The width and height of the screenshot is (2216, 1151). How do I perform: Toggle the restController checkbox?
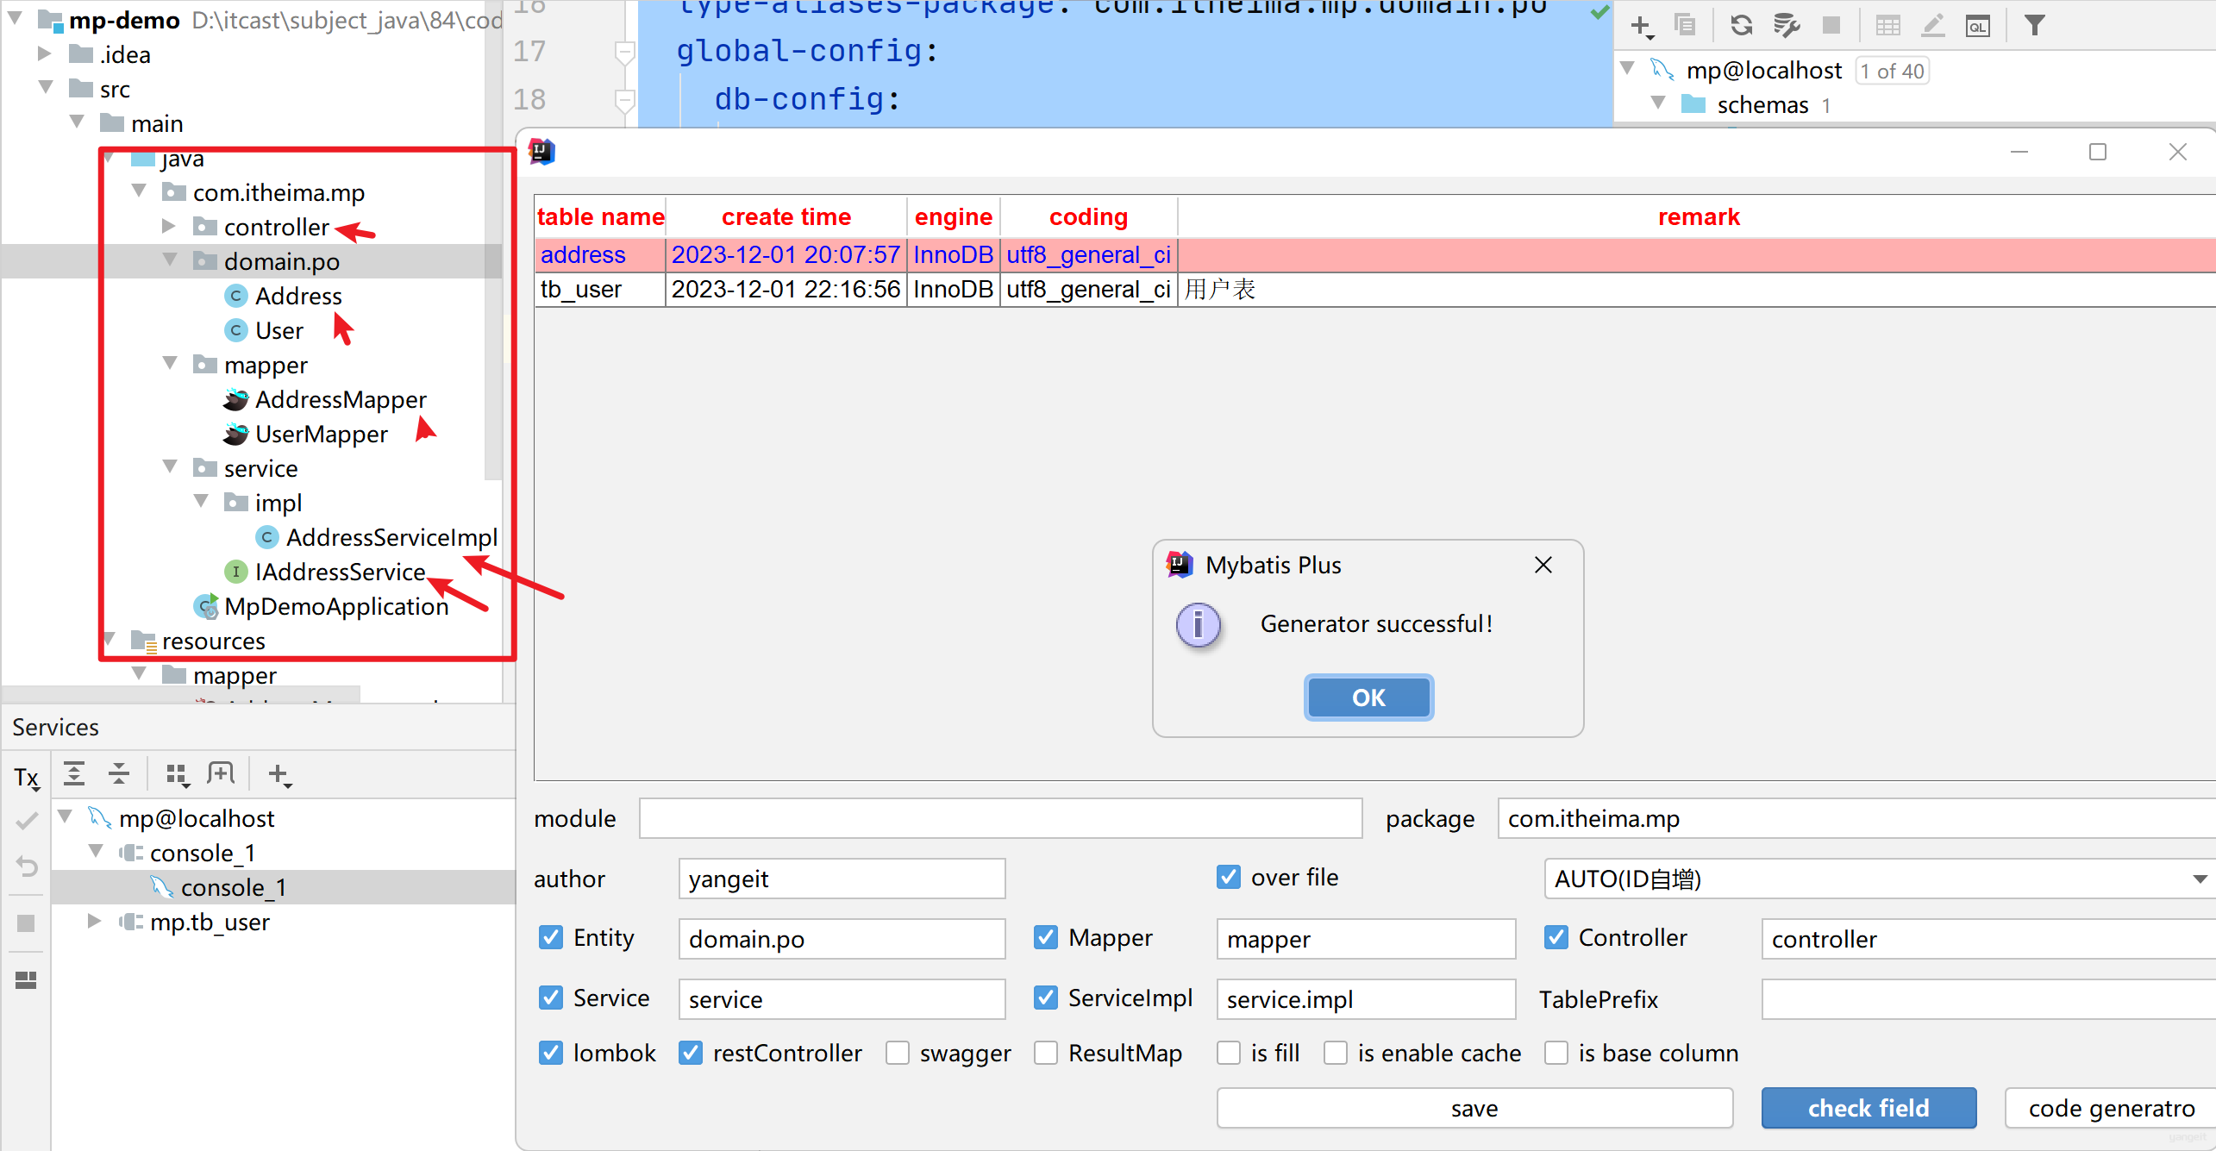pos(690,1053)
